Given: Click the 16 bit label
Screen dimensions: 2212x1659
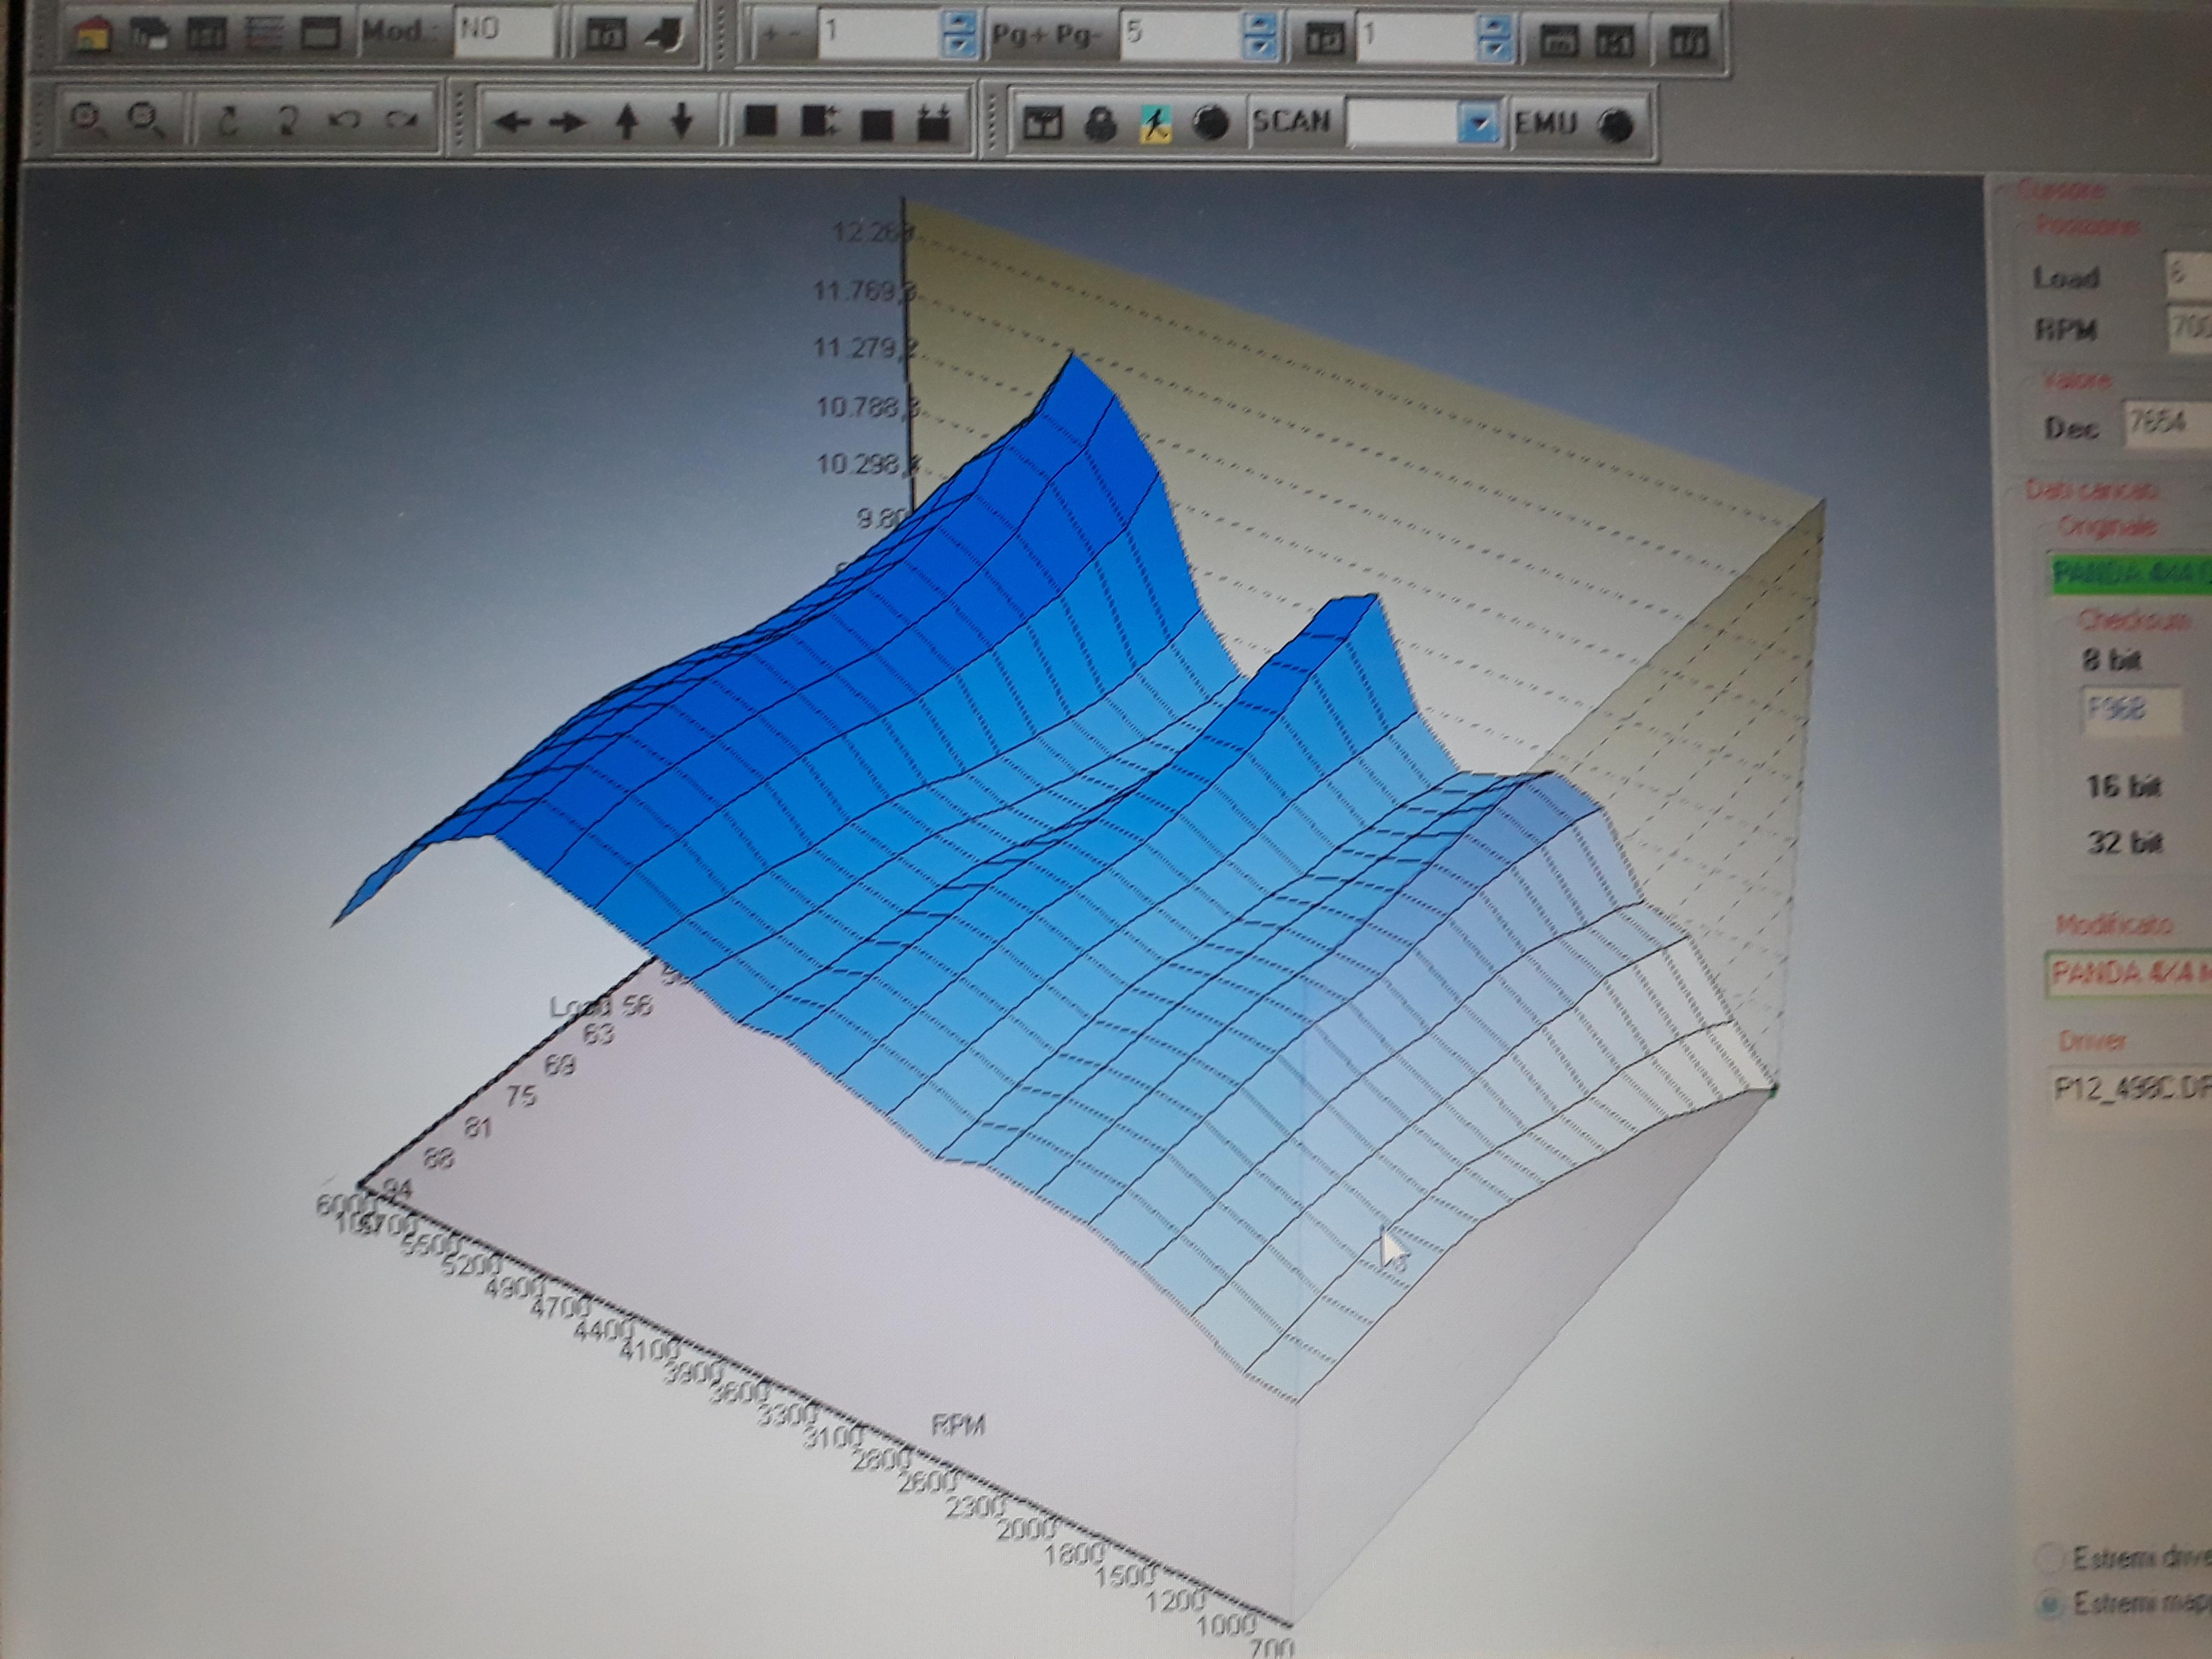Looking at the screenshot, I should click(x=2124, y=786).
